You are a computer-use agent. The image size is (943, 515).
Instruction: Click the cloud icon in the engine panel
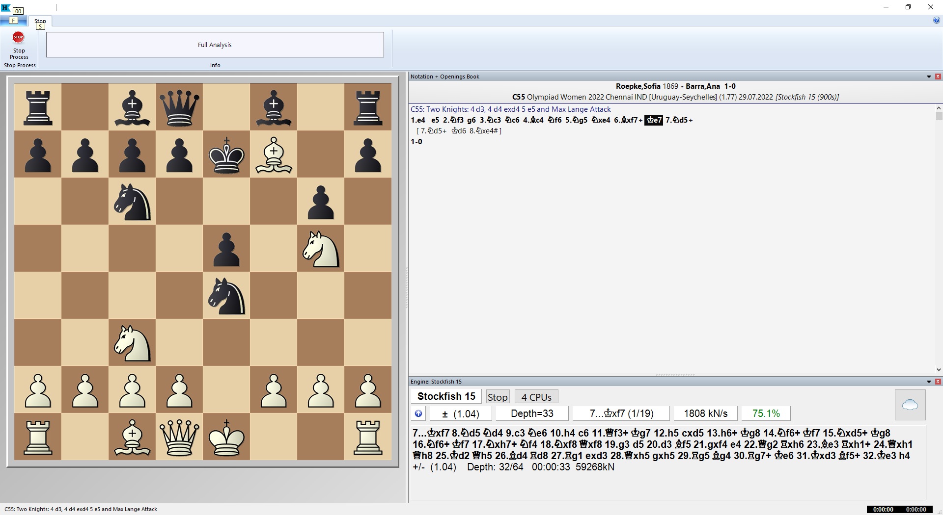(x=910, y=405)
